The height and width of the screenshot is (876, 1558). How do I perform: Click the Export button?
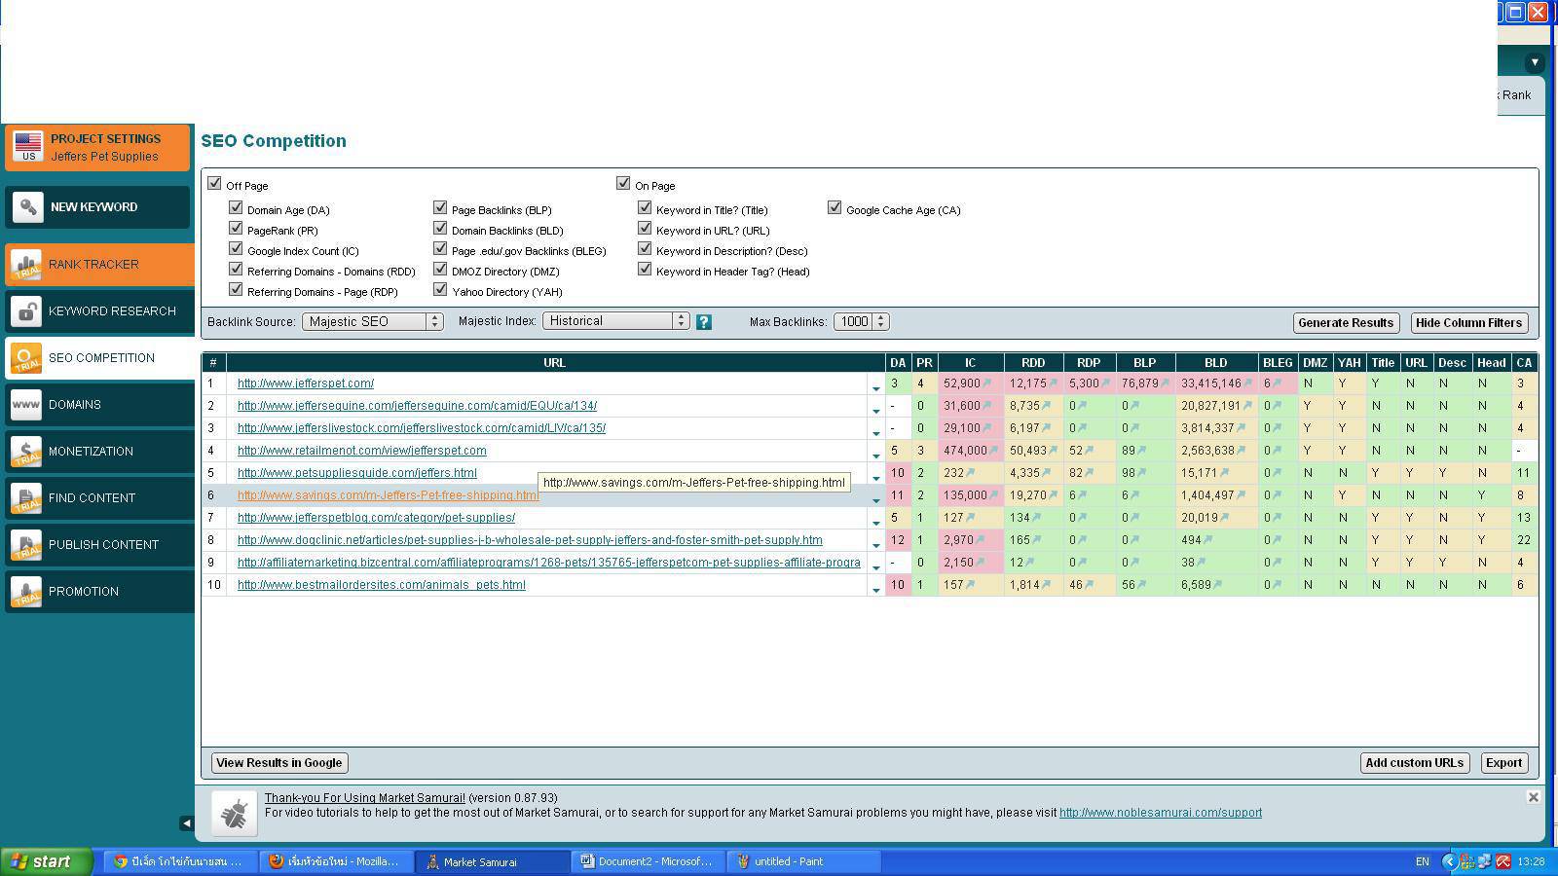[x=1503, y=763]
